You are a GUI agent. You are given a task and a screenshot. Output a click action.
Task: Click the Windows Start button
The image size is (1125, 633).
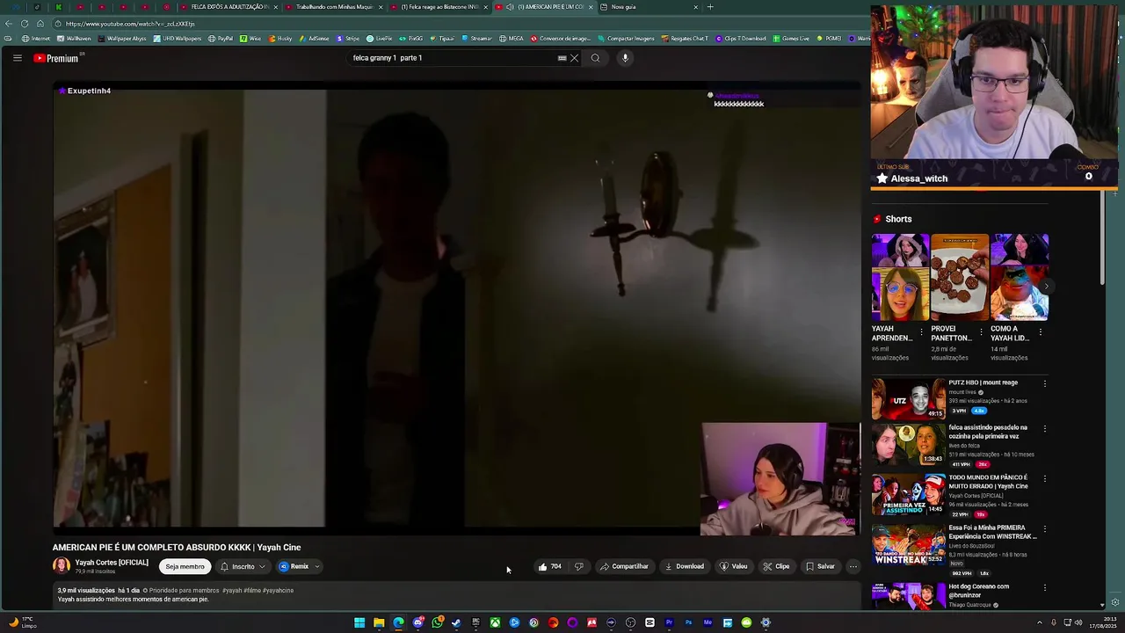point(359,622)
